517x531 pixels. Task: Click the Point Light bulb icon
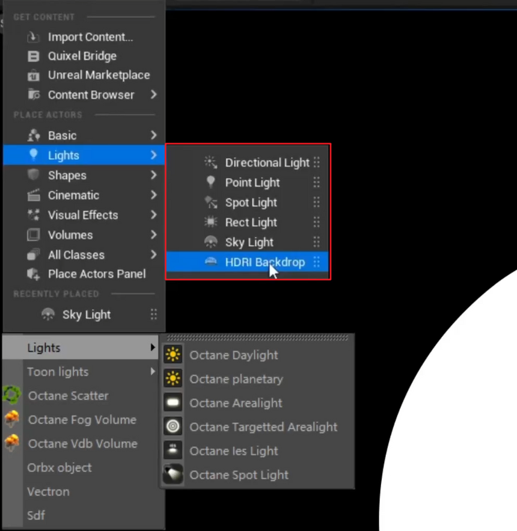(210, 182)
